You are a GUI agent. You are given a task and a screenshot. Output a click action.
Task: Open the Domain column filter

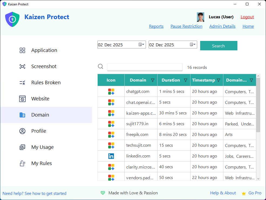153,80
